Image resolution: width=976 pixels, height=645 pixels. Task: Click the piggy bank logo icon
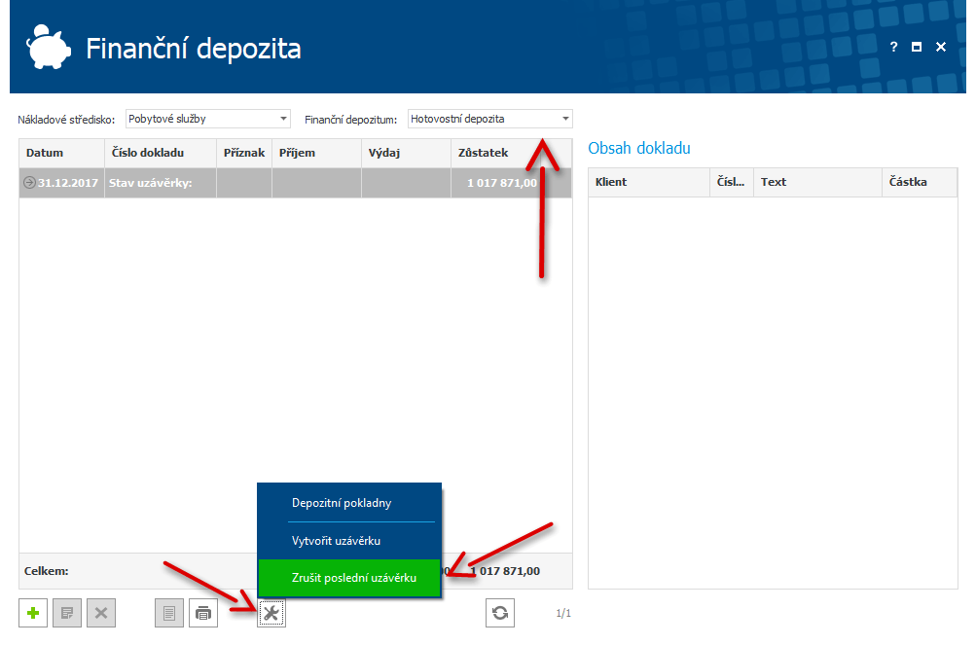tap(48, 47)
